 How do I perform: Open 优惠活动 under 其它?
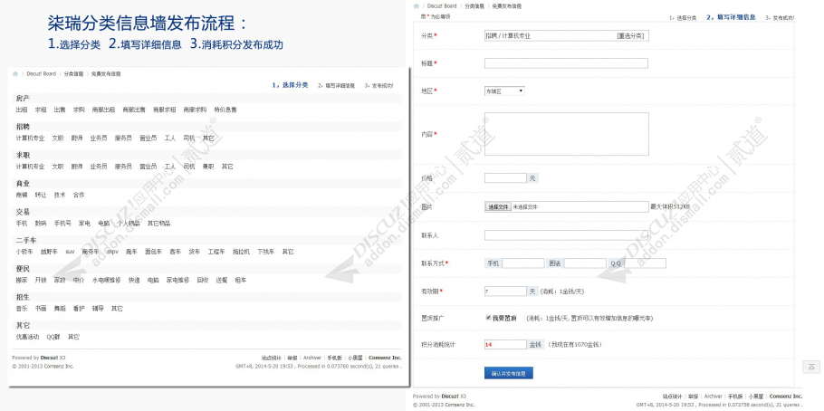click(27, 337)
